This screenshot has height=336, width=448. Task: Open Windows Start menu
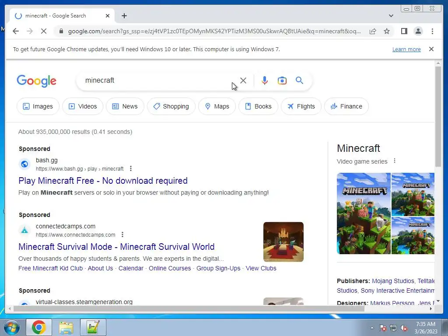[x=12, y=327]
